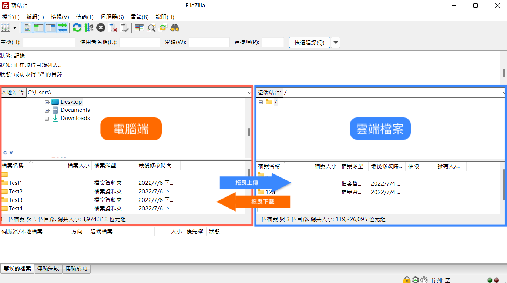Sort local files by 檔案名稱 column
Screen dimensions: 507x283
(31, 166)
